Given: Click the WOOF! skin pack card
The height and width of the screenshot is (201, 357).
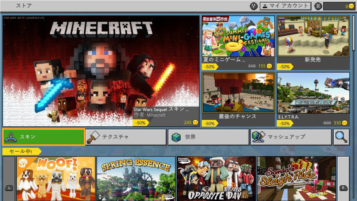Looking at the screenshot, I should (x=56, y=179).
